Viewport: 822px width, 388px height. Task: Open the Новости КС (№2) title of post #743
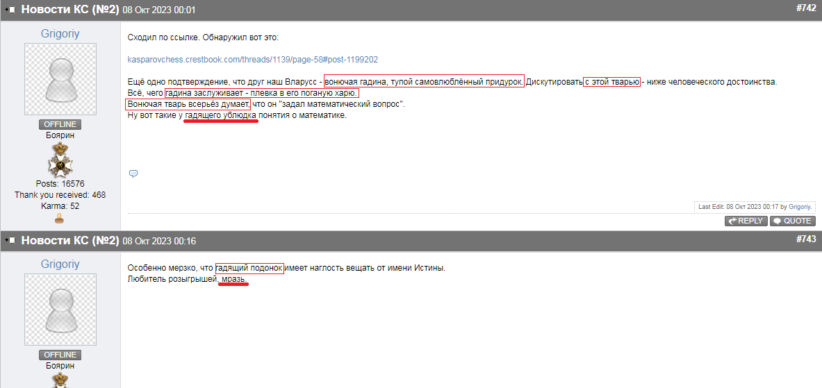pyautogui.click(x=70, y=241)
